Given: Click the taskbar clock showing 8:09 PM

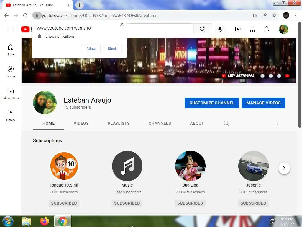Looking at the screenshot, I should pos(287,221).
